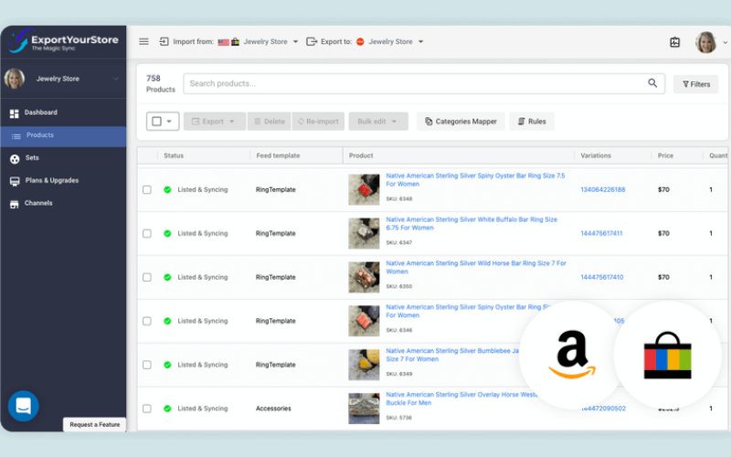Open the Export to Jewelry Store dropdown

point(396,41)
